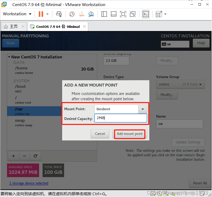Toggle Unity mode icon
The width and height of the screenshot is (212, 197).
(x=133, y=14)
